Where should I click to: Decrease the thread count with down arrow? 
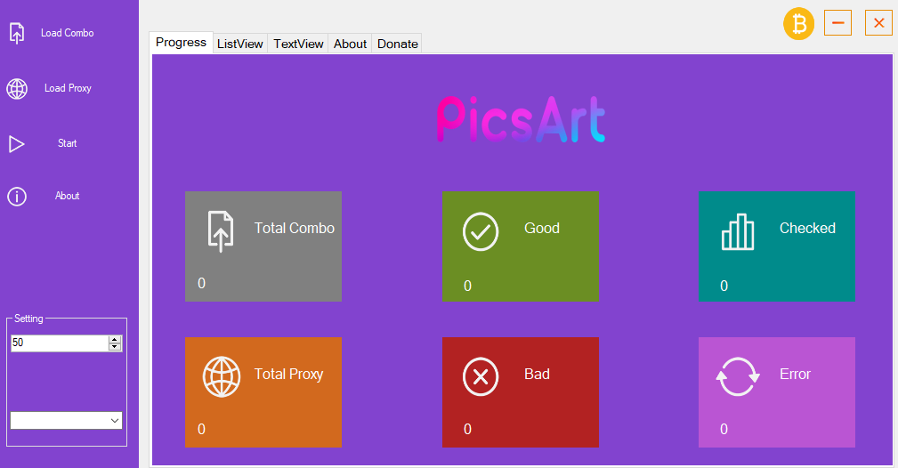115,347
